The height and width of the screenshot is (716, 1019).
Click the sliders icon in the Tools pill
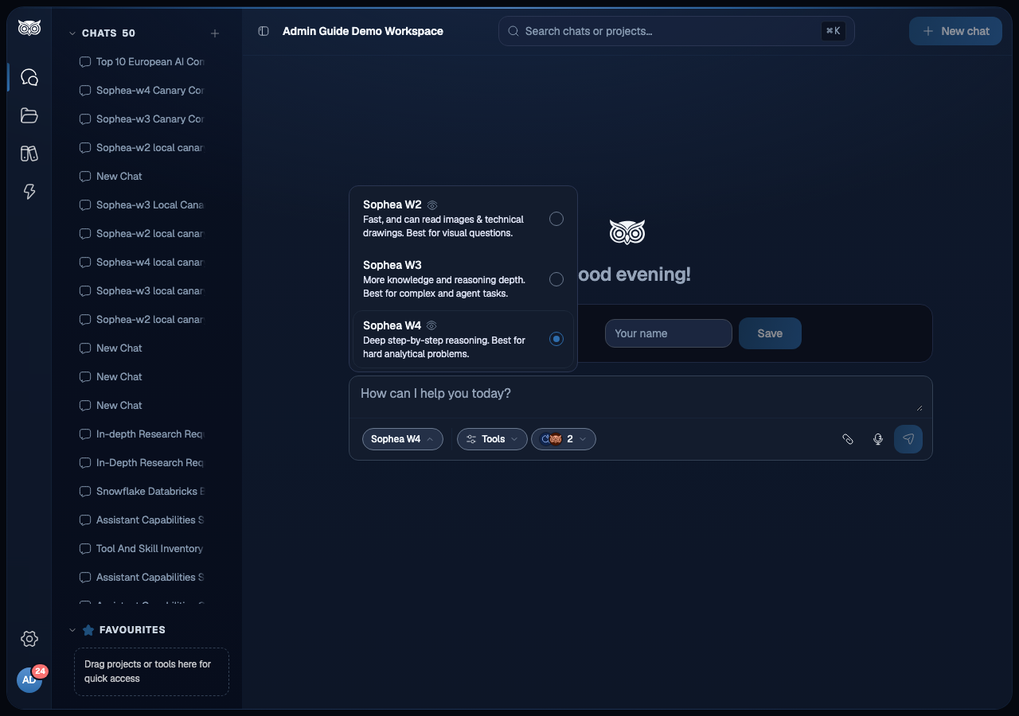[x=471, y=439]
